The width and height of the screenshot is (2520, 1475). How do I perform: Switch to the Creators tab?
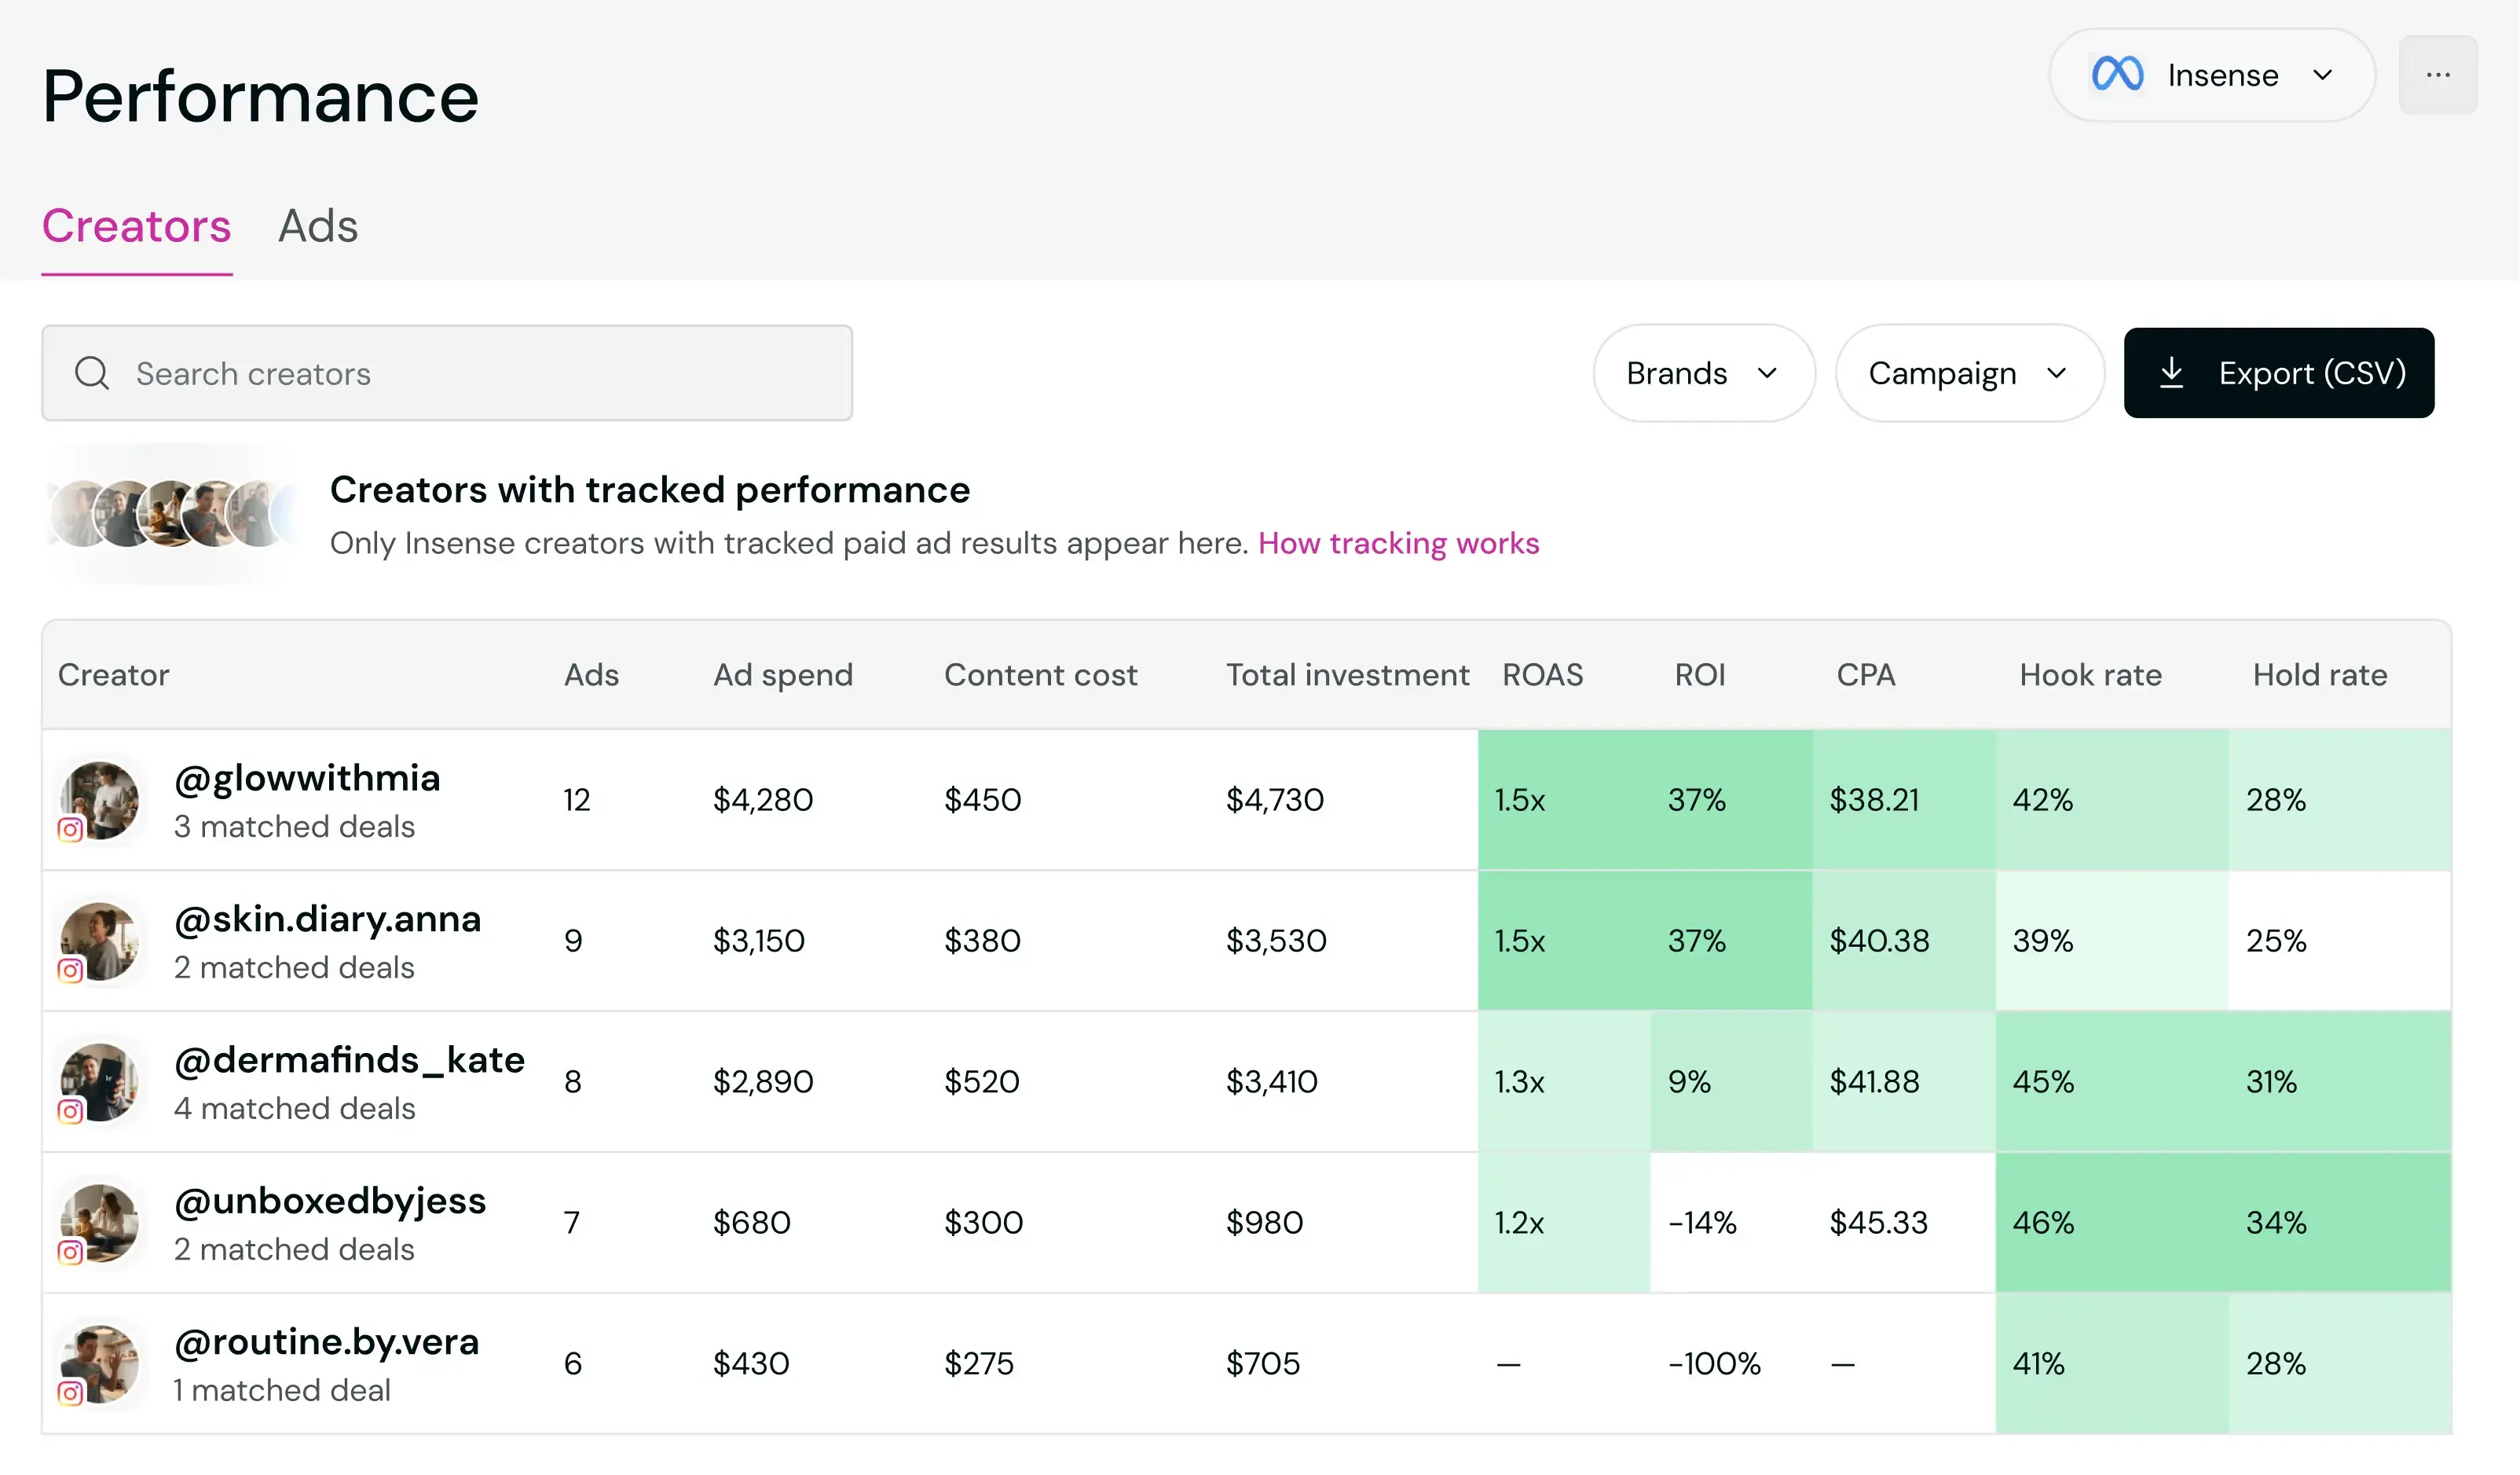[137, 226]
